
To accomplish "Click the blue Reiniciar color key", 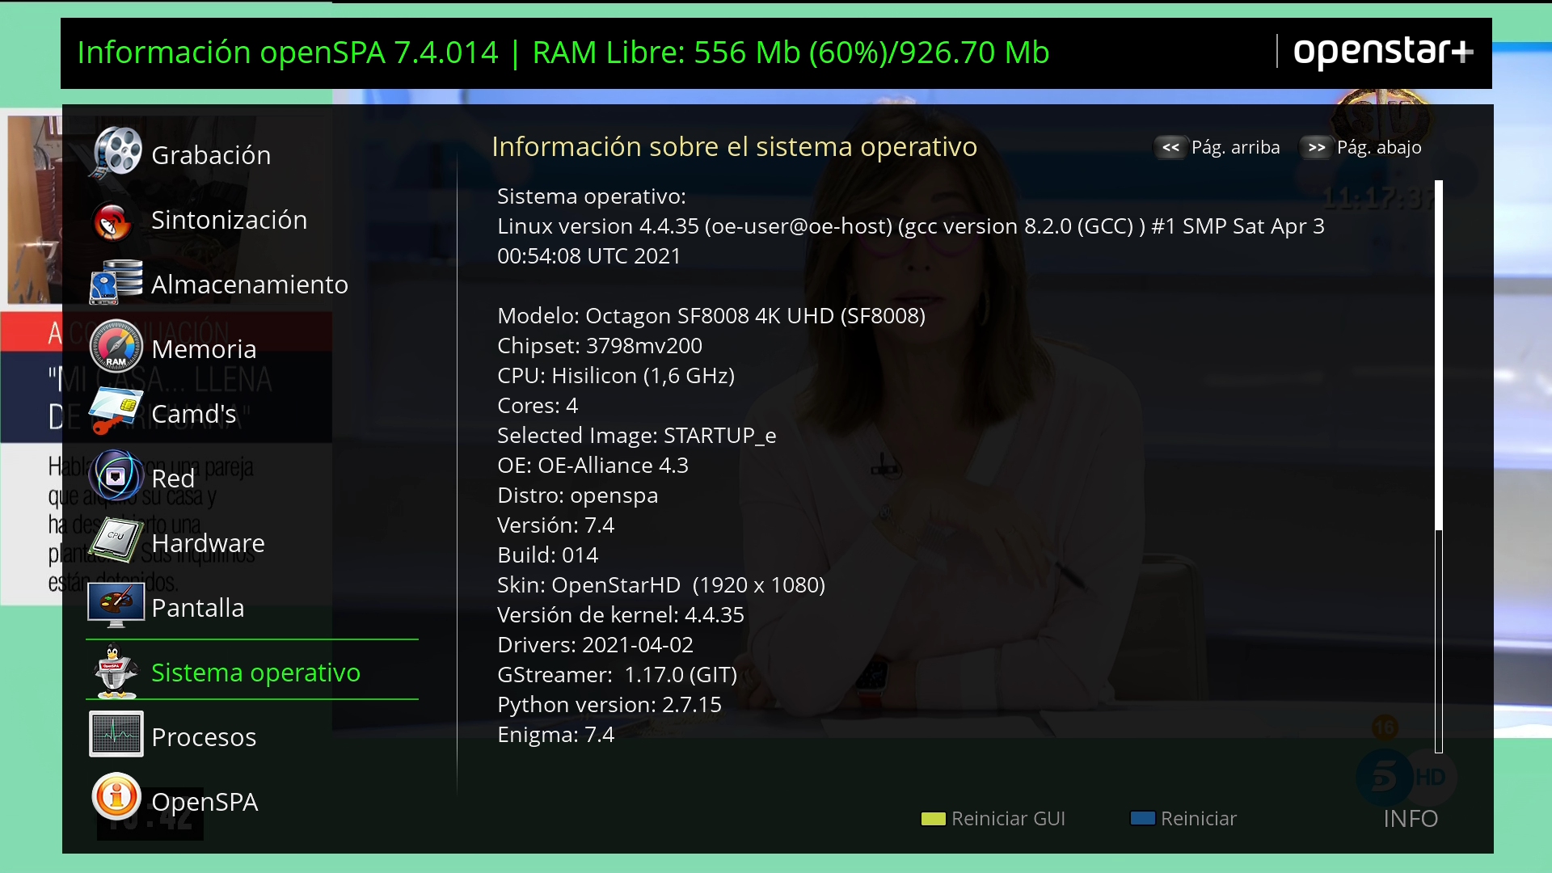I will point(1142,818).
